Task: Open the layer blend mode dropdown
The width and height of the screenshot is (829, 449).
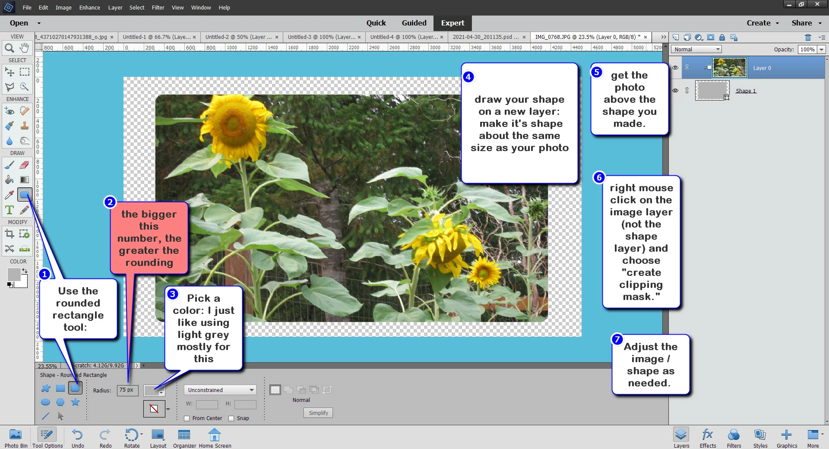Action: (696, 49)
